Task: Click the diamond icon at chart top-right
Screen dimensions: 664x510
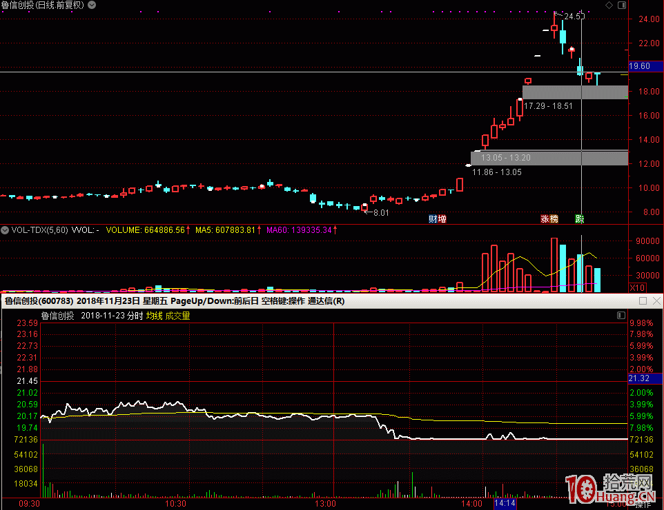Action: tap(608, 5)
